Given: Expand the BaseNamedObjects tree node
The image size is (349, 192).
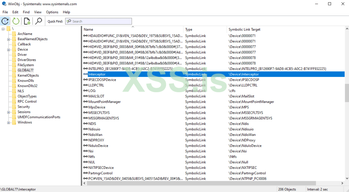Looking at the screenshot, I should click(x=9, y=39).
